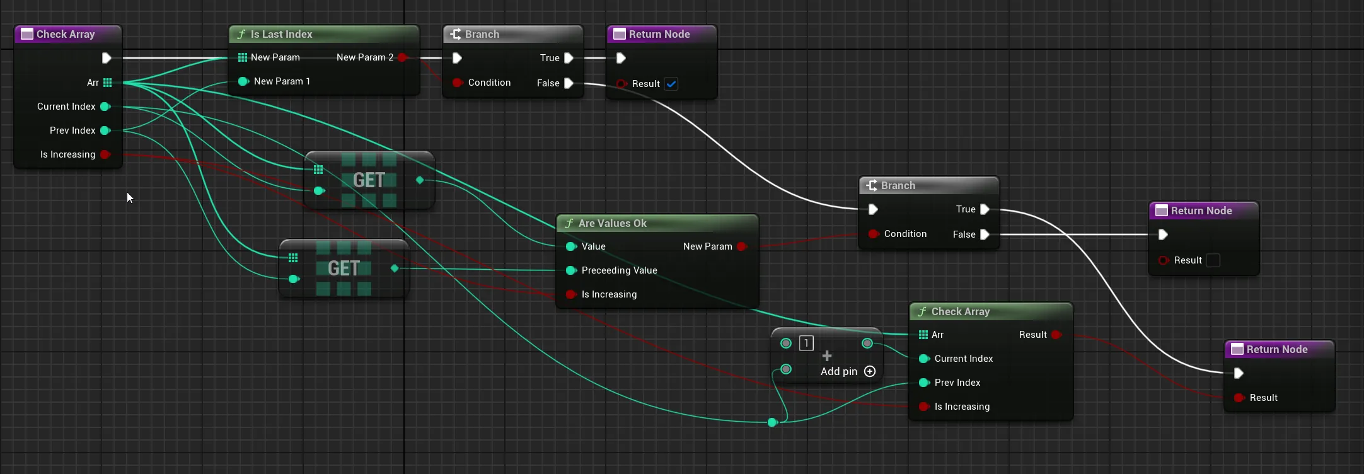This screenshot has height=474, width=1364.
Task: Click the array input pin of the GET node wired to Value
Action: (x=318, y=170)
